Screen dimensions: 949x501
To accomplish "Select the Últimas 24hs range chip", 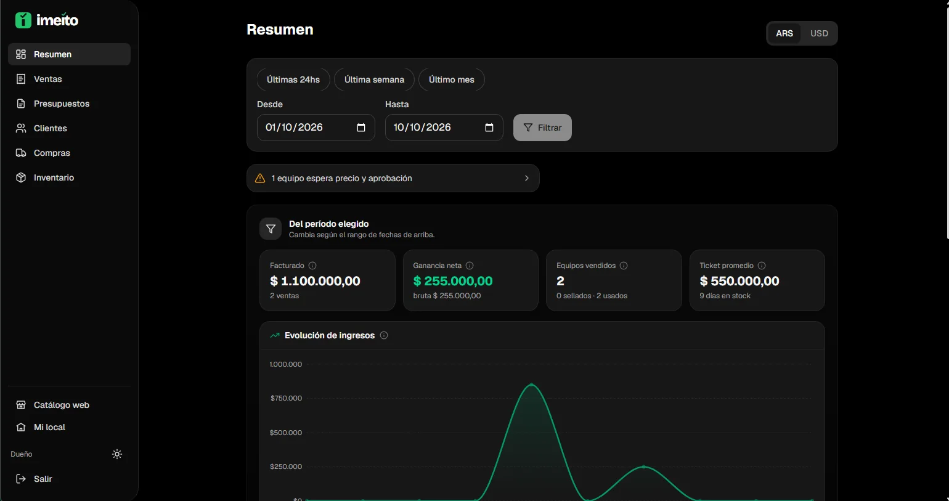I will tap(293, 79).
